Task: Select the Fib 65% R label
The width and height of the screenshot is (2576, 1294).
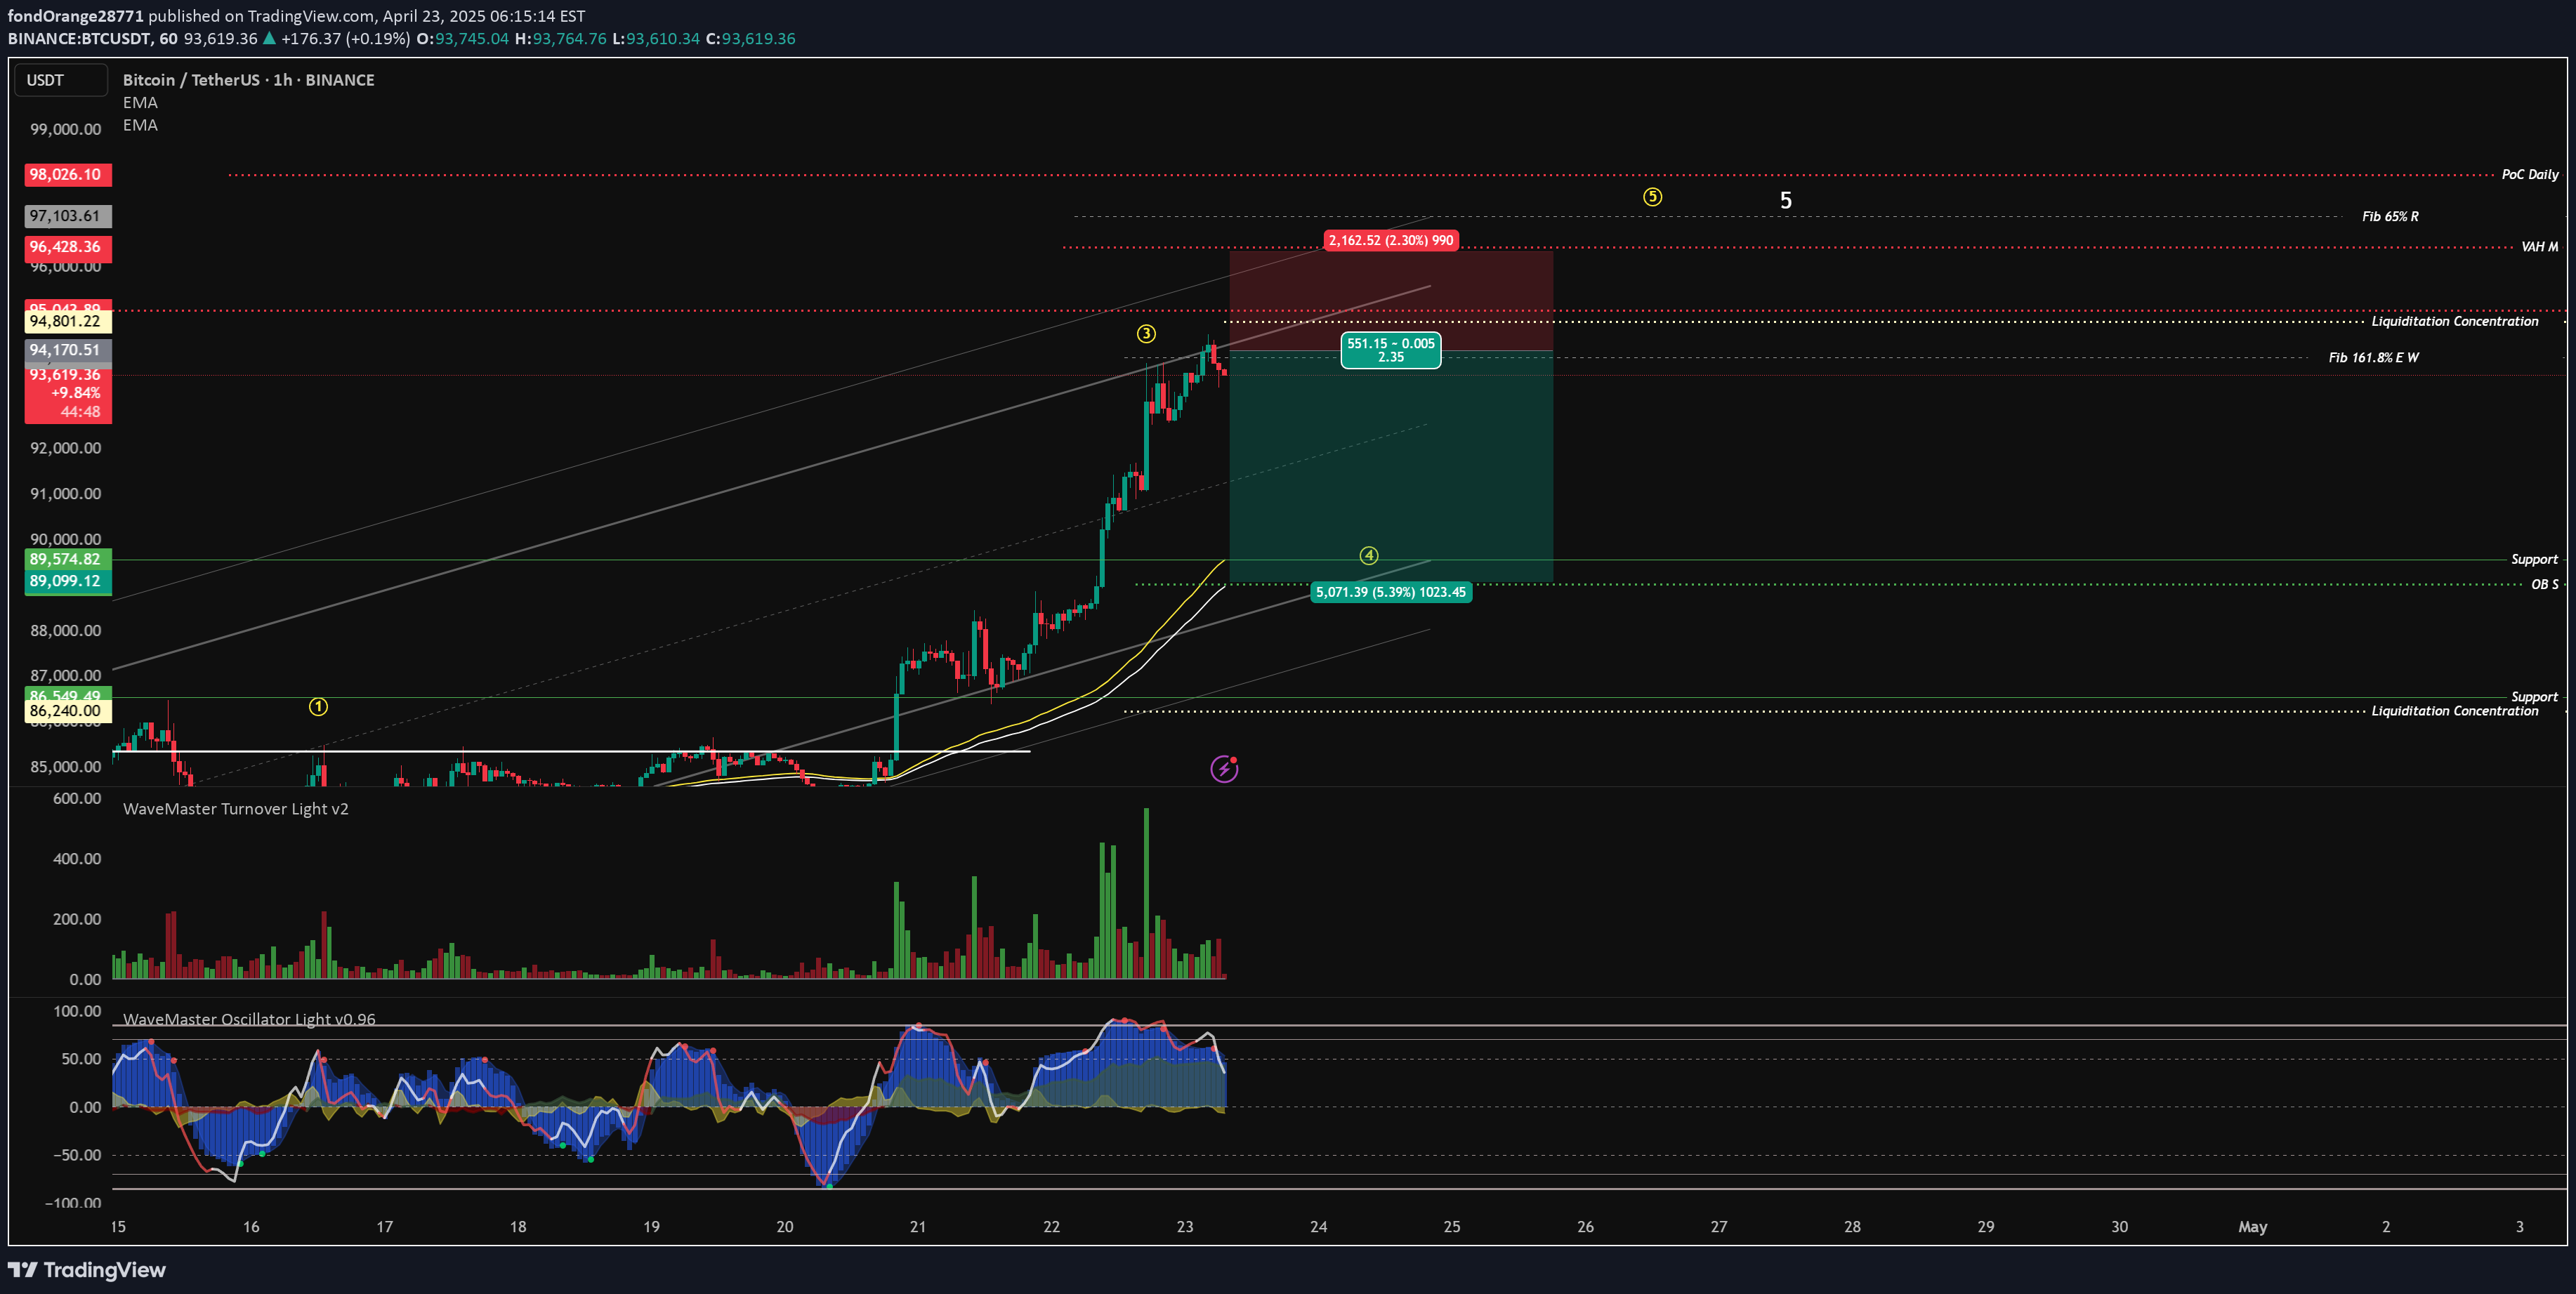Action: click(x=2390, y=216)
